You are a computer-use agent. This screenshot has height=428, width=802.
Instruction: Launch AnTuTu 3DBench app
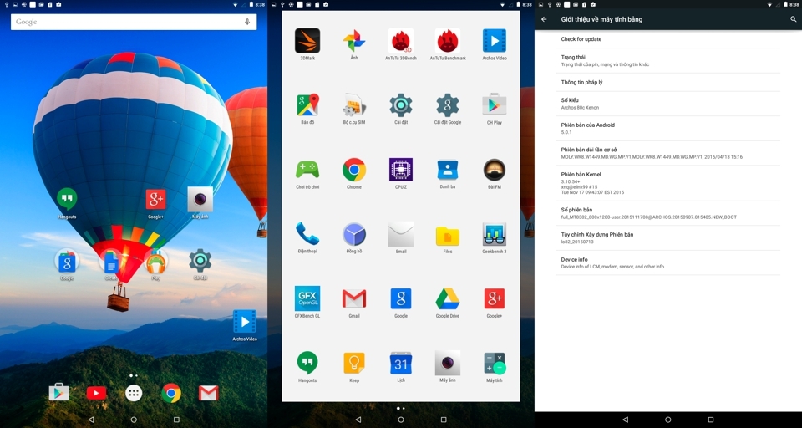tap(401, 41)
